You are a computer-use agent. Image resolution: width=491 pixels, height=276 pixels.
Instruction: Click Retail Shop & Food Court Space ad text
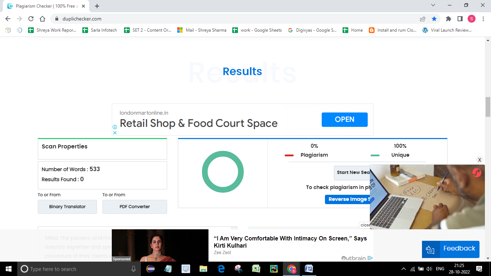pos(198,123)
